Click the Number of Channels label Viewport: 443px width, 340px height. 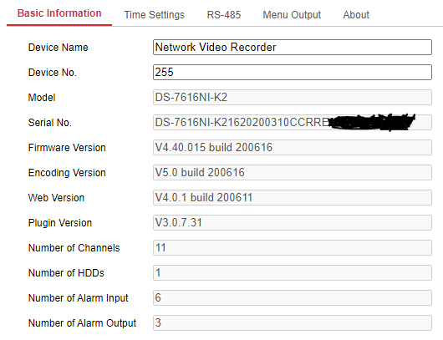74,248
